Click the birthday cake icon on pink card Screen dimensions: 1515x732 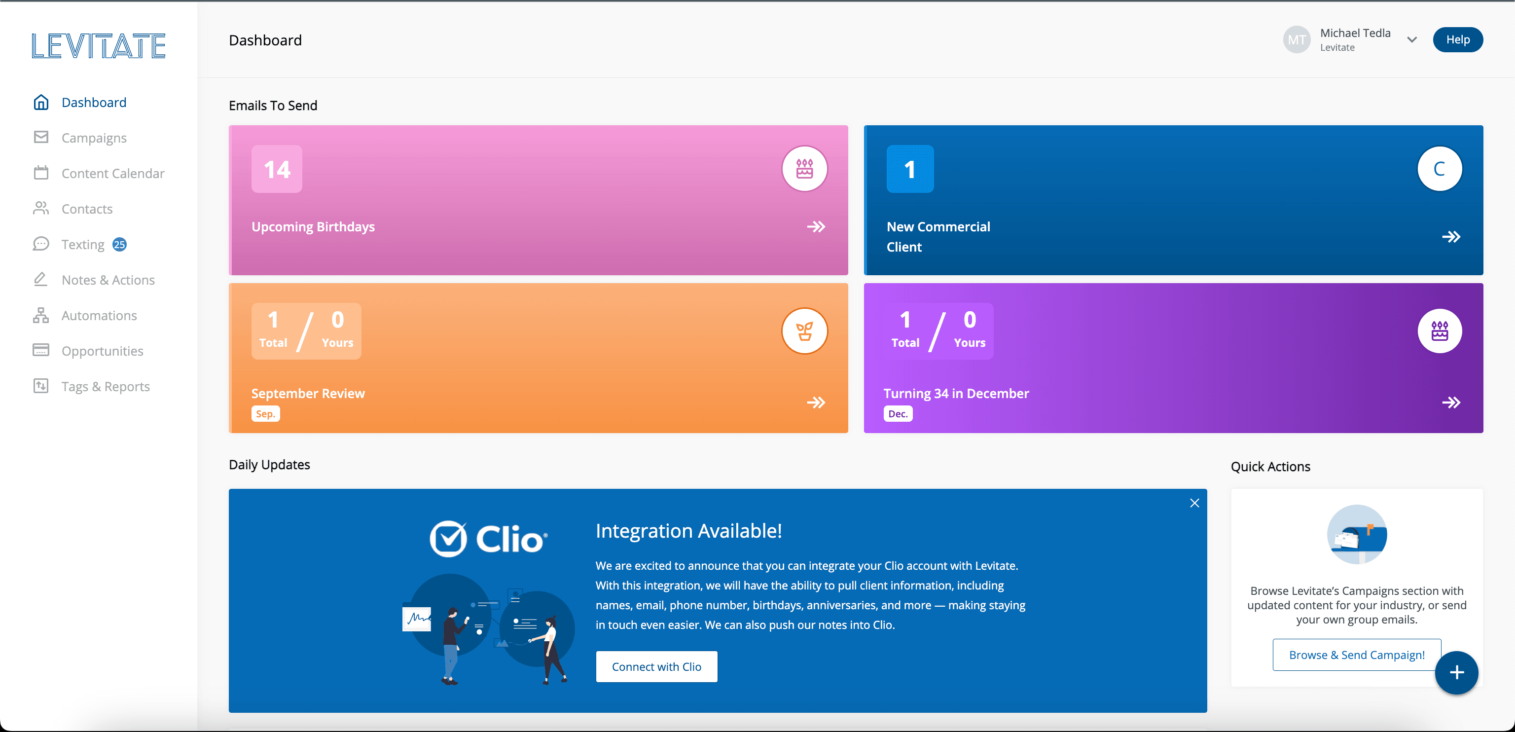pos(804,169)
